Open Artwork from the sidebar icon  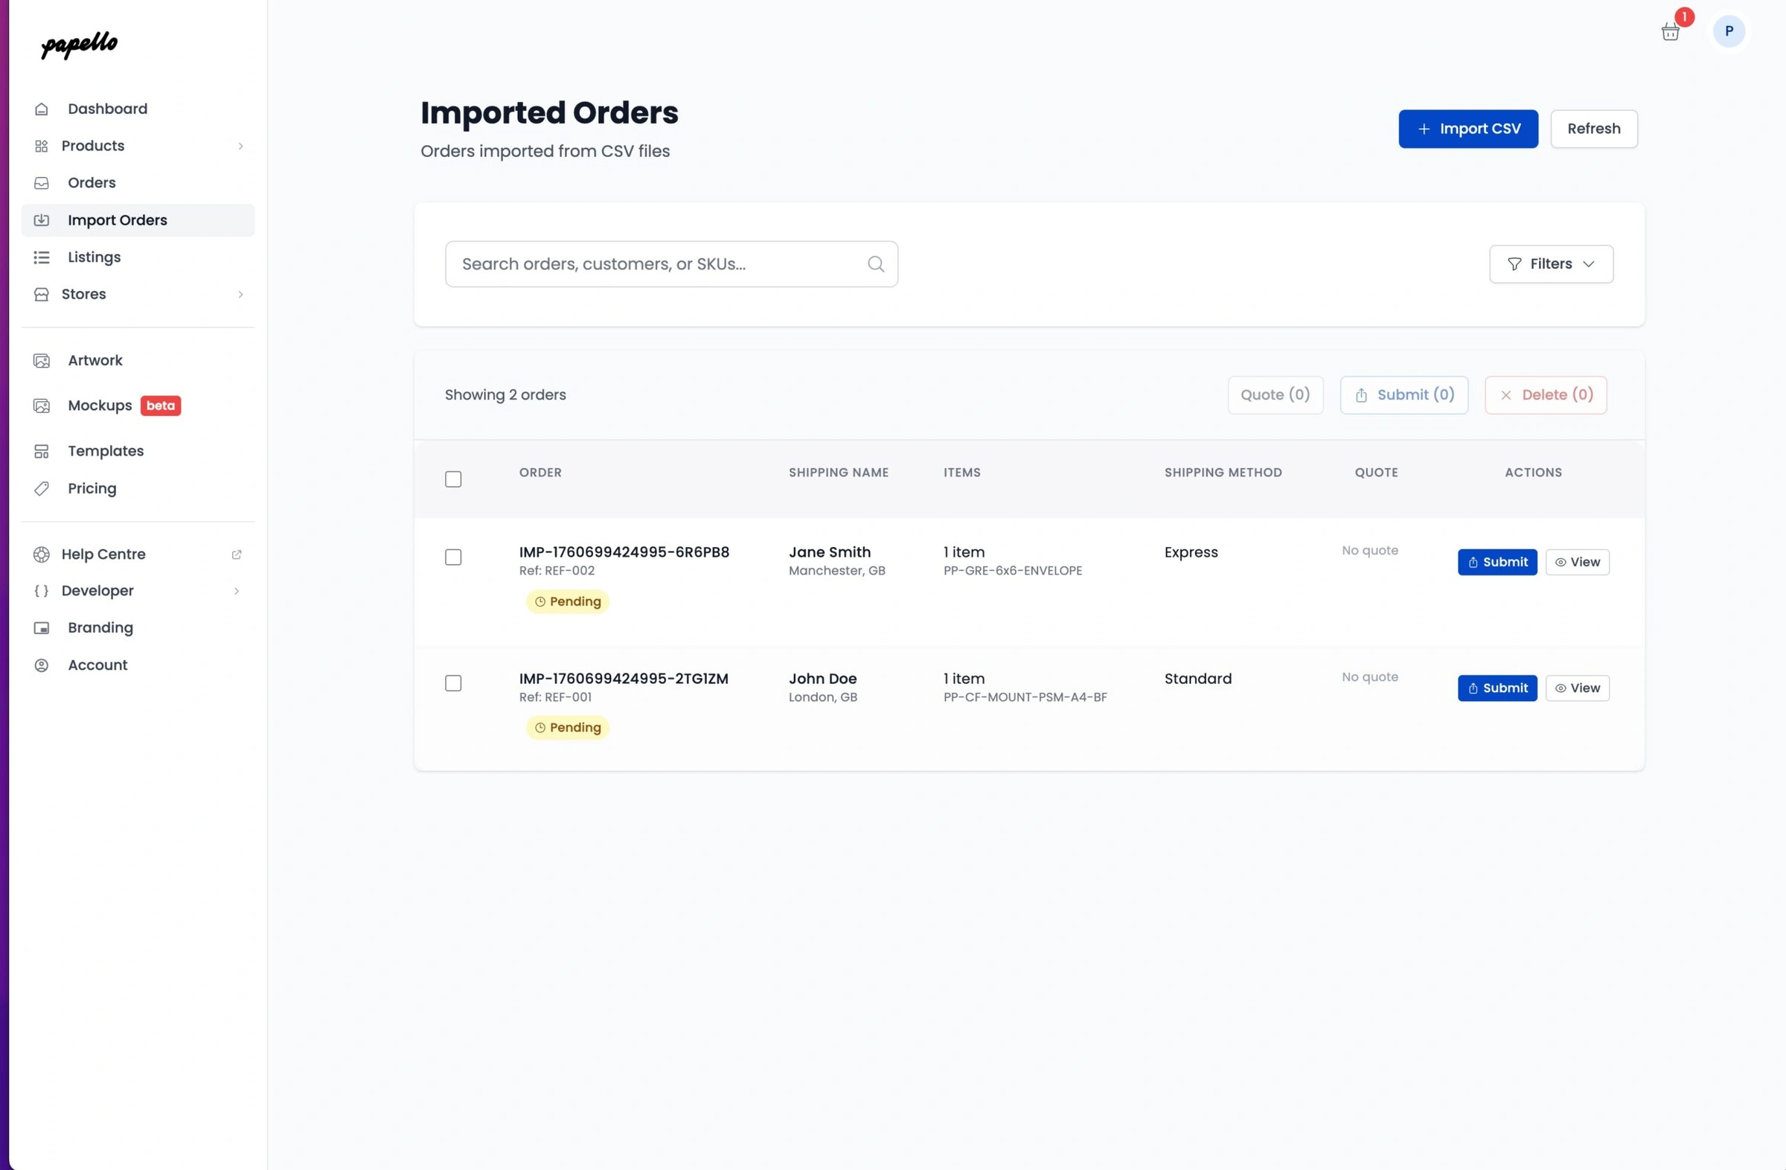42,361
